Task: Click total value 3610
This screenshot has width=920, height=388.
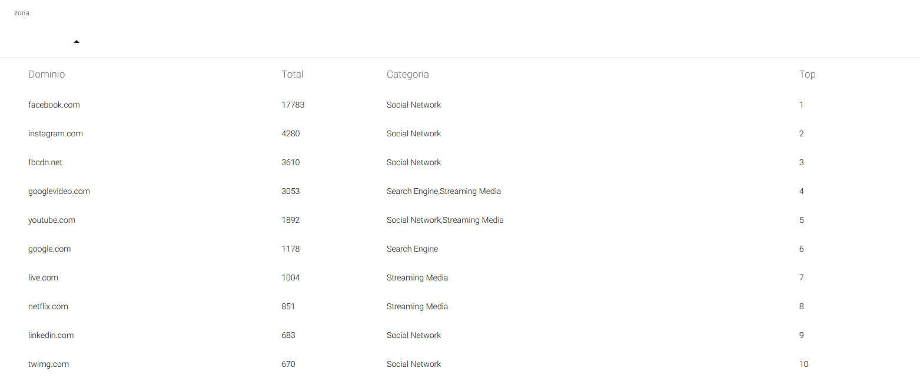Action: pos(291,162)
